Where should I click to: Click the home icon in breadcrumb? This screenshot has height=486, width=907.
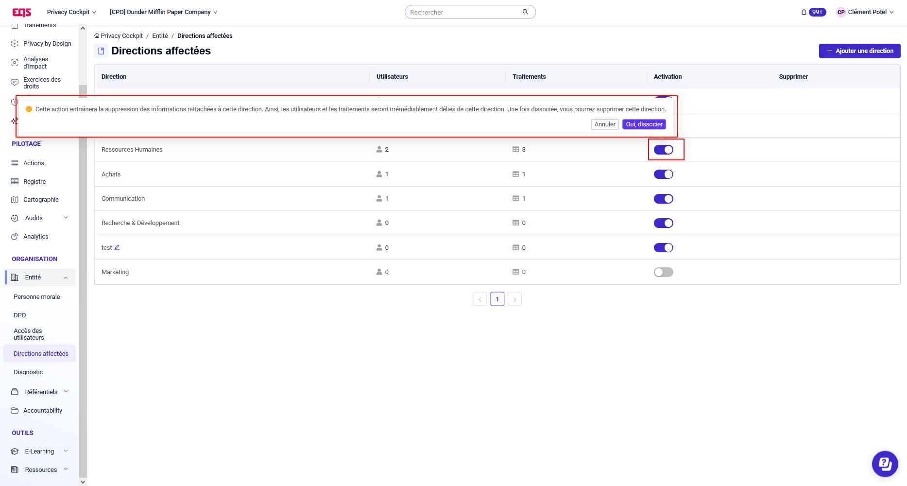97,36
